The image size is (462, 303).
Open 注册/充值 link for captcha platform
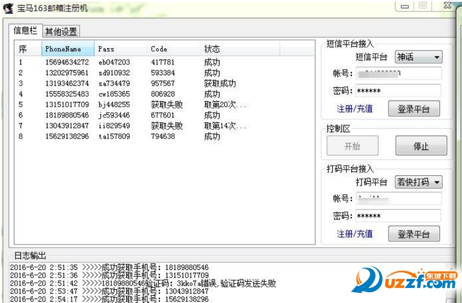coord(355,234)
